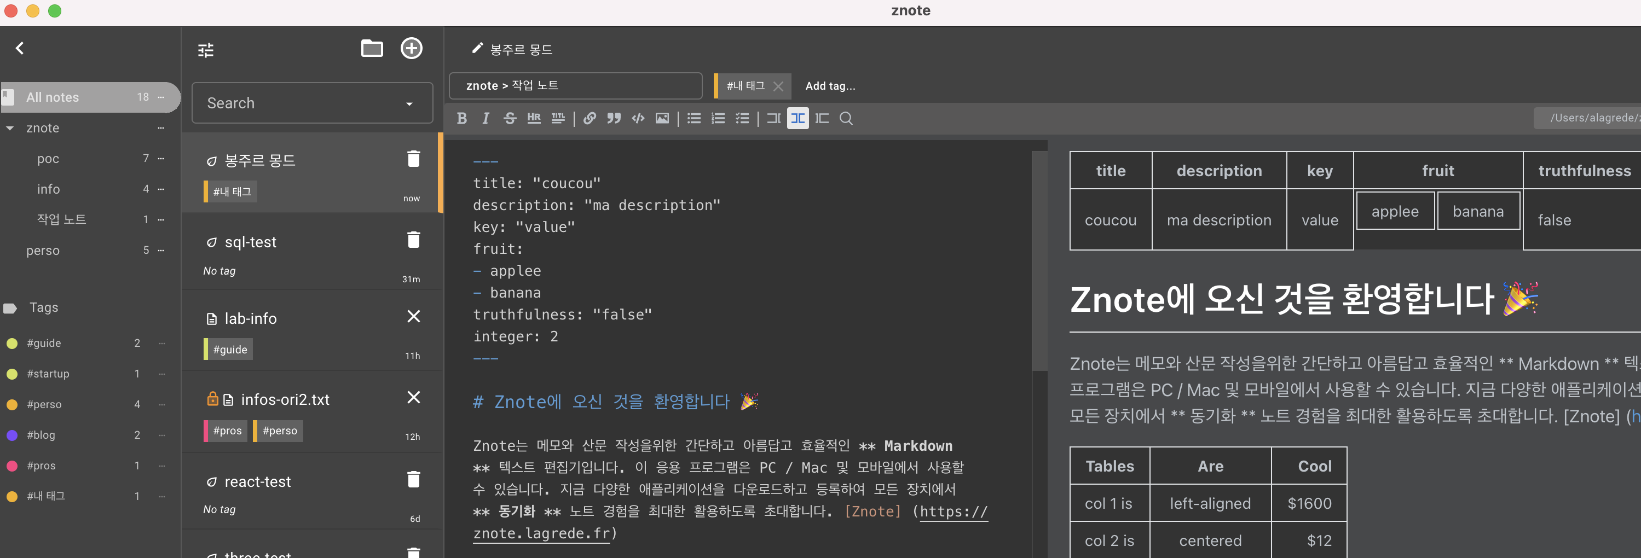The width and height of the screenshot is (1641, 558).
Task: Insert a bulleted list
Action: point(695,119)
